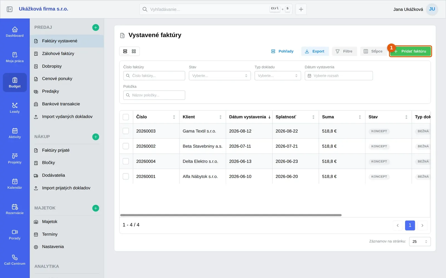Sort the table by Číslo column

[x=174, y=117]
